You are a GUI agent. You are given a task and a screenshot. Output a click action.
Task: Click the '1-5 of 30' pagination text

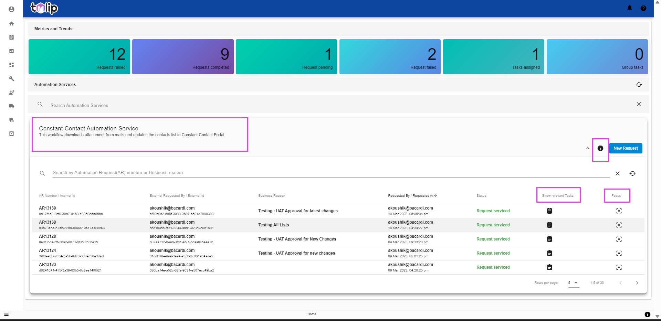click(x=597, y=283)
